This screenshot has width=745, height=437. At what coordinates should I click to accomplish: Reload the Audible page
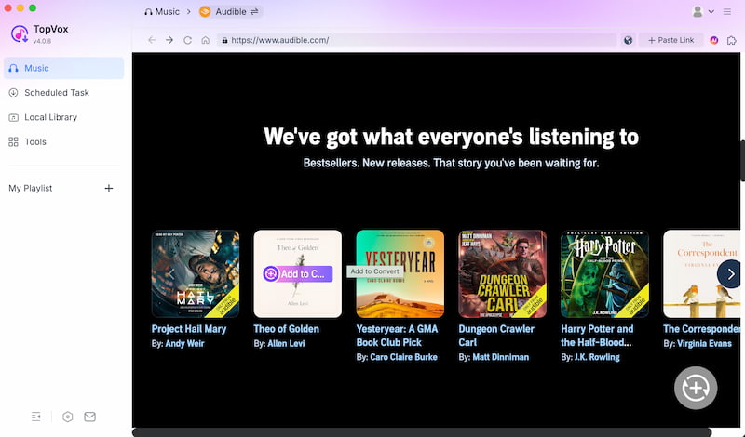pos(188,40)
